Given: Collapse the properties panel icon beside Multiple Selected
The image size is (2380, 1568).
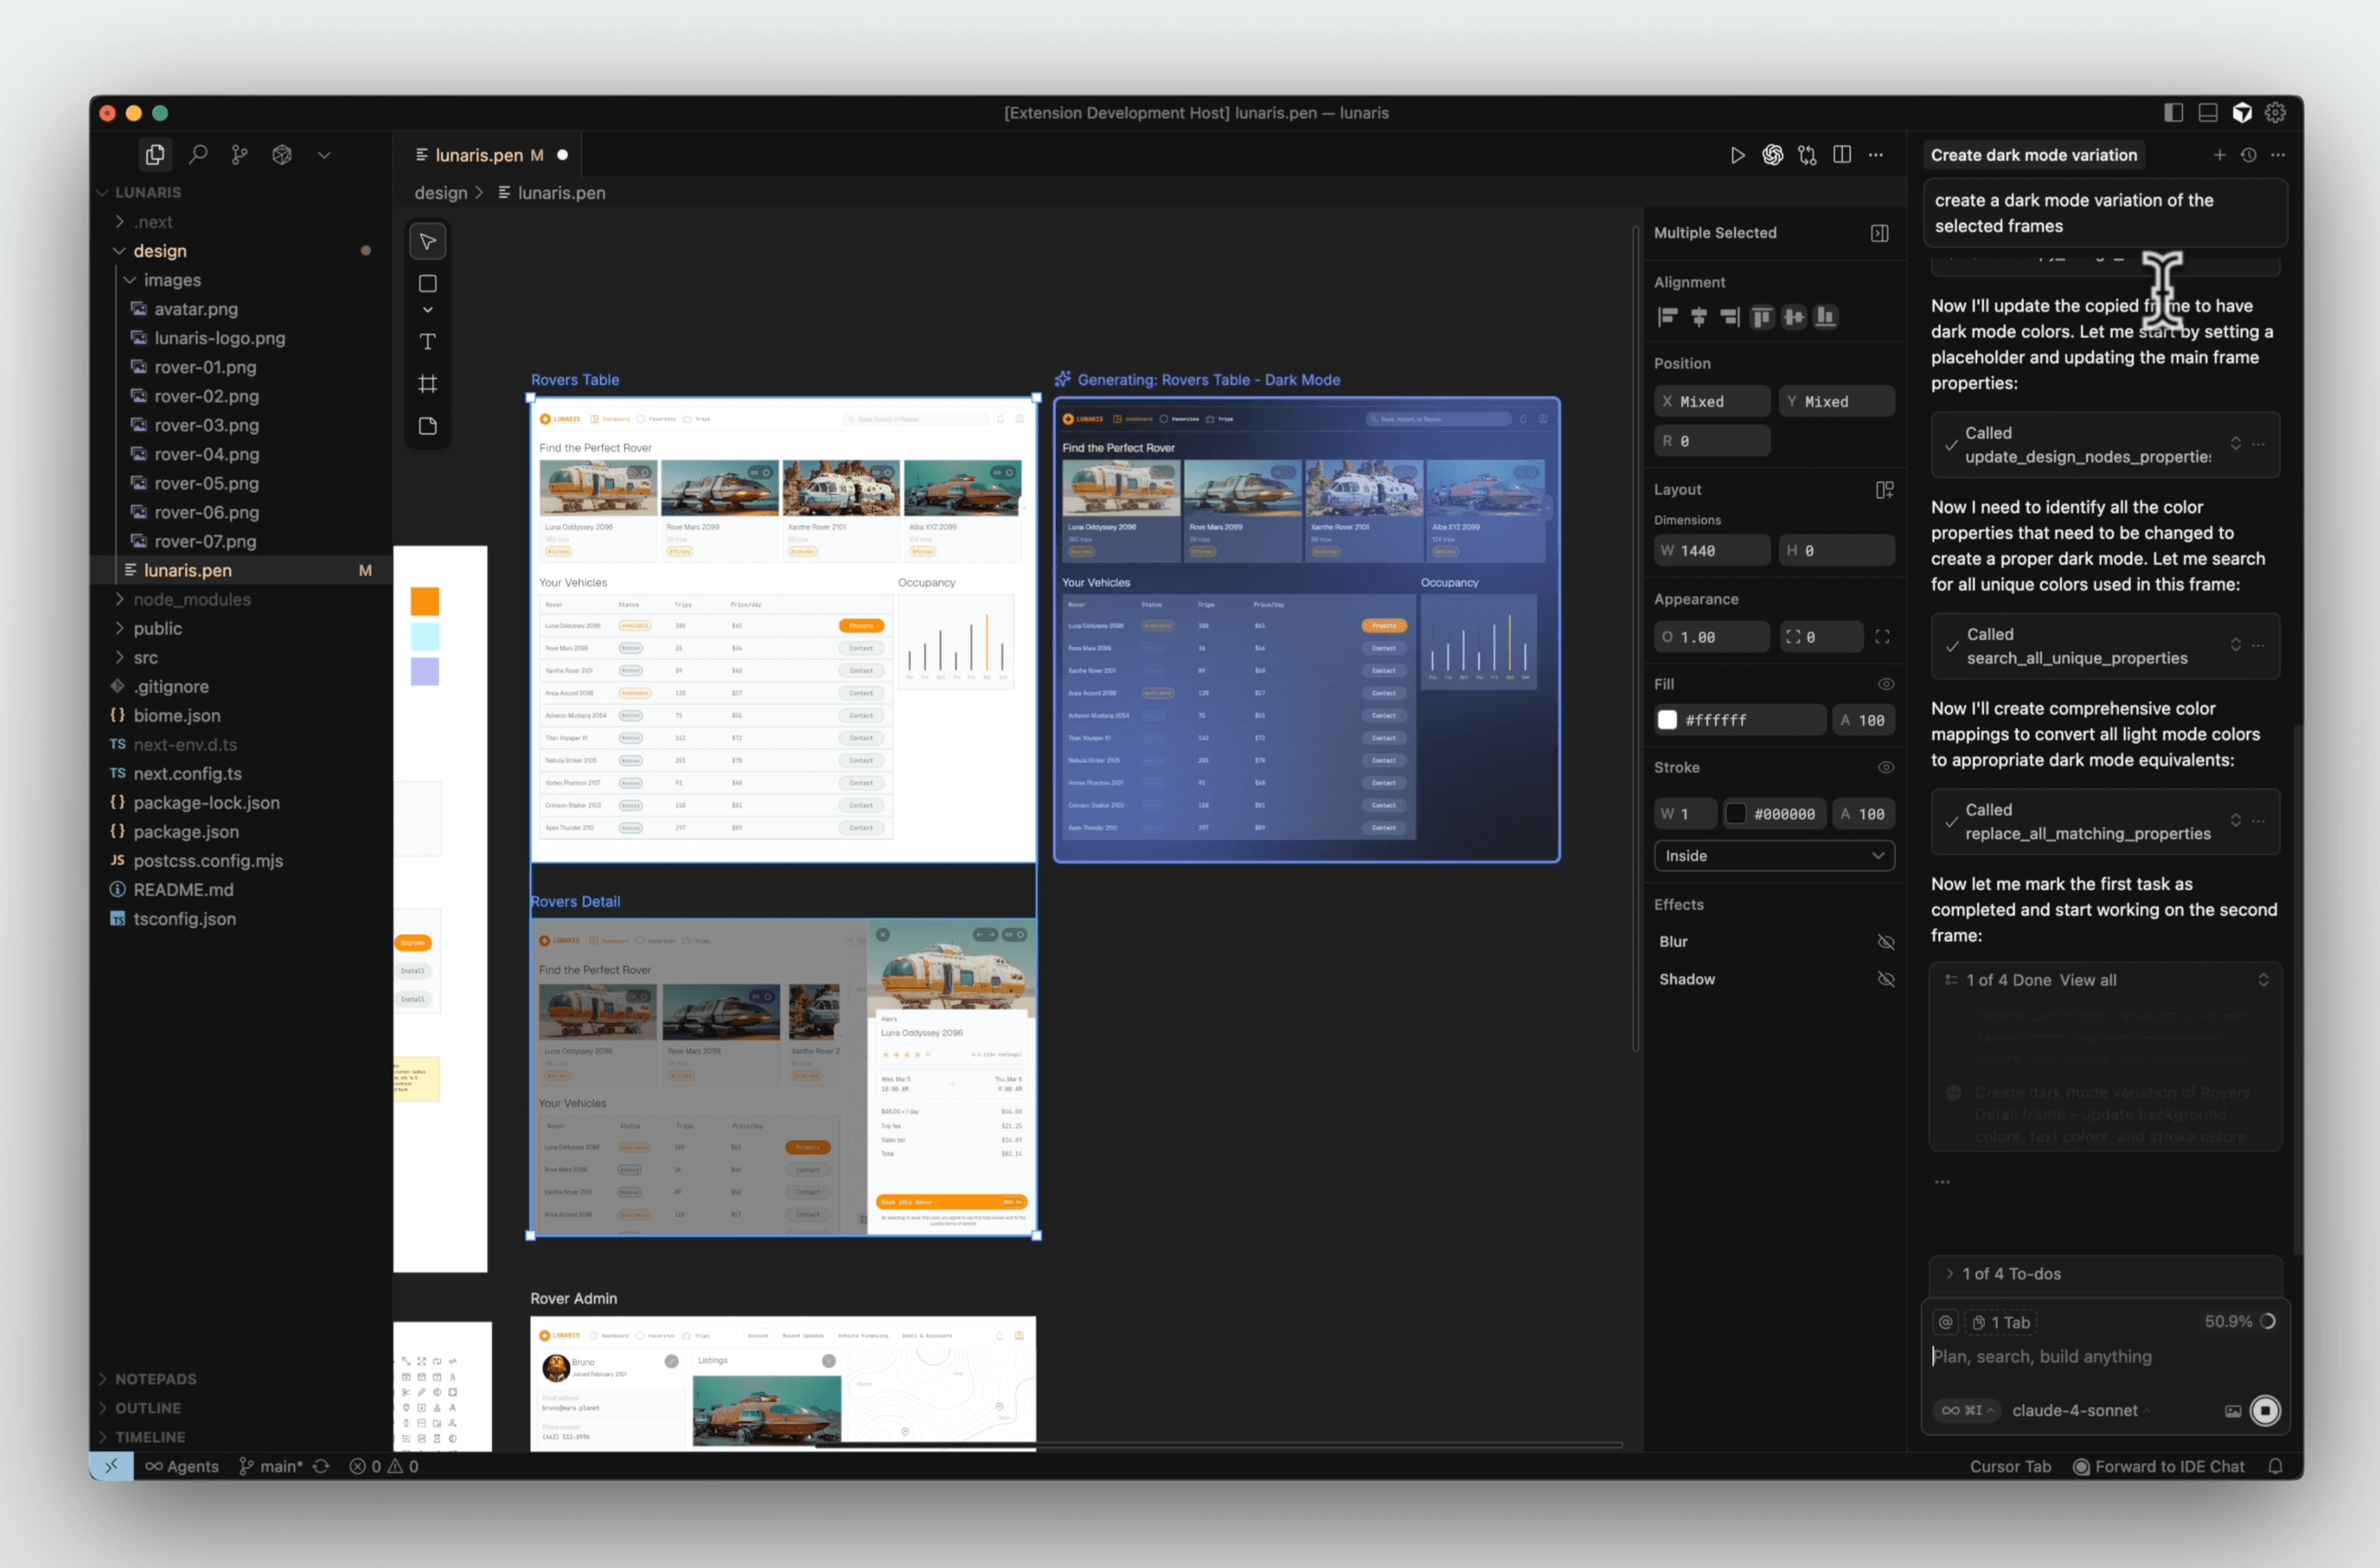Looking at the screenshot, I should click(1879, 233).
